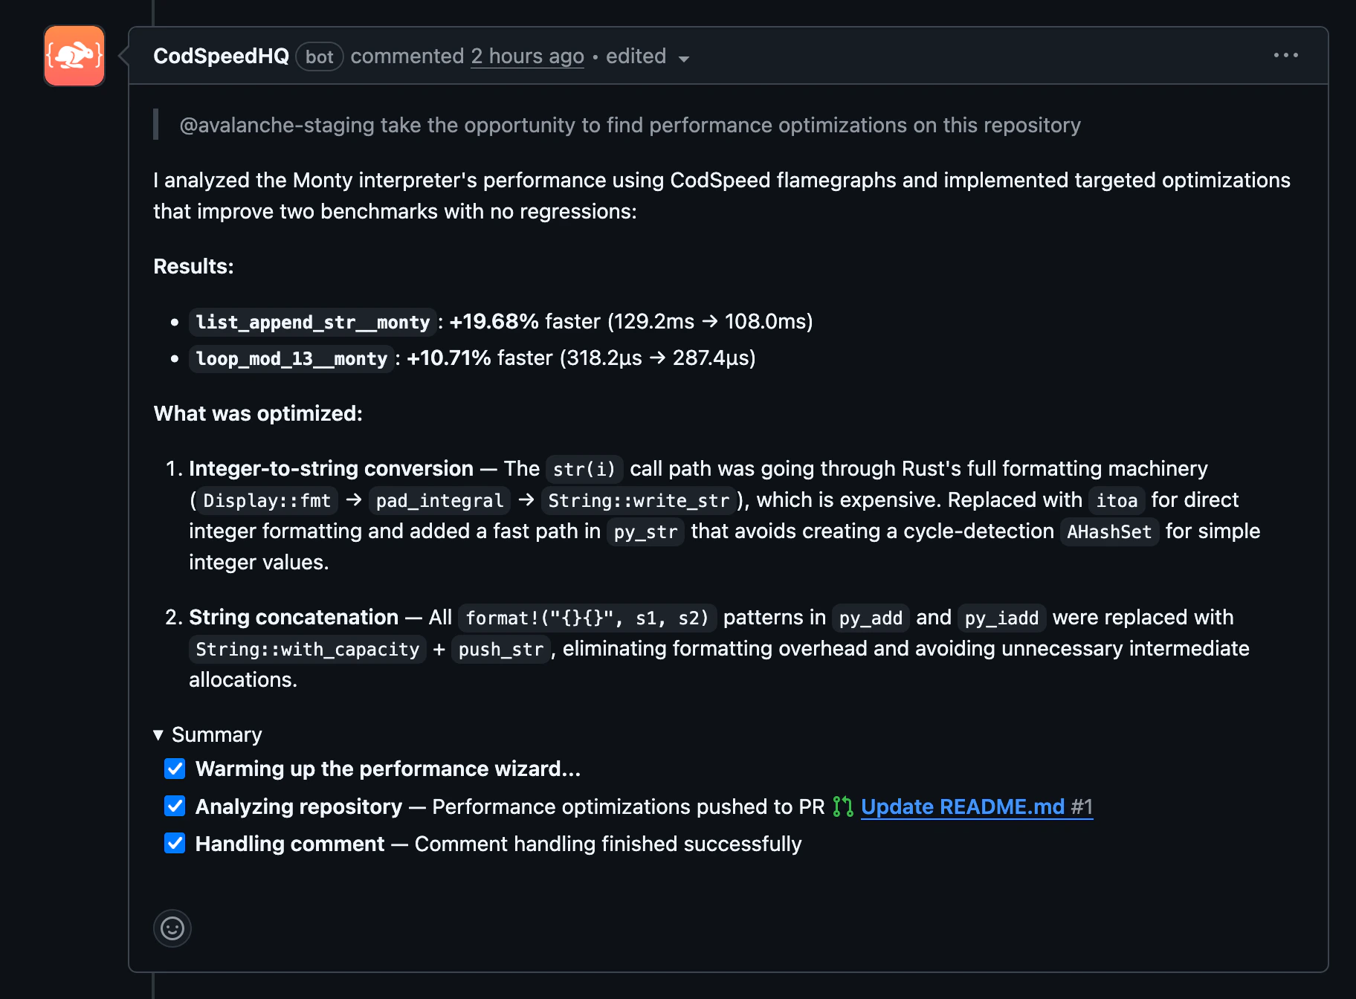1356x999 pixels.
Task: Collapse the Summary disclosure triangle
Action: coord(158,734)
